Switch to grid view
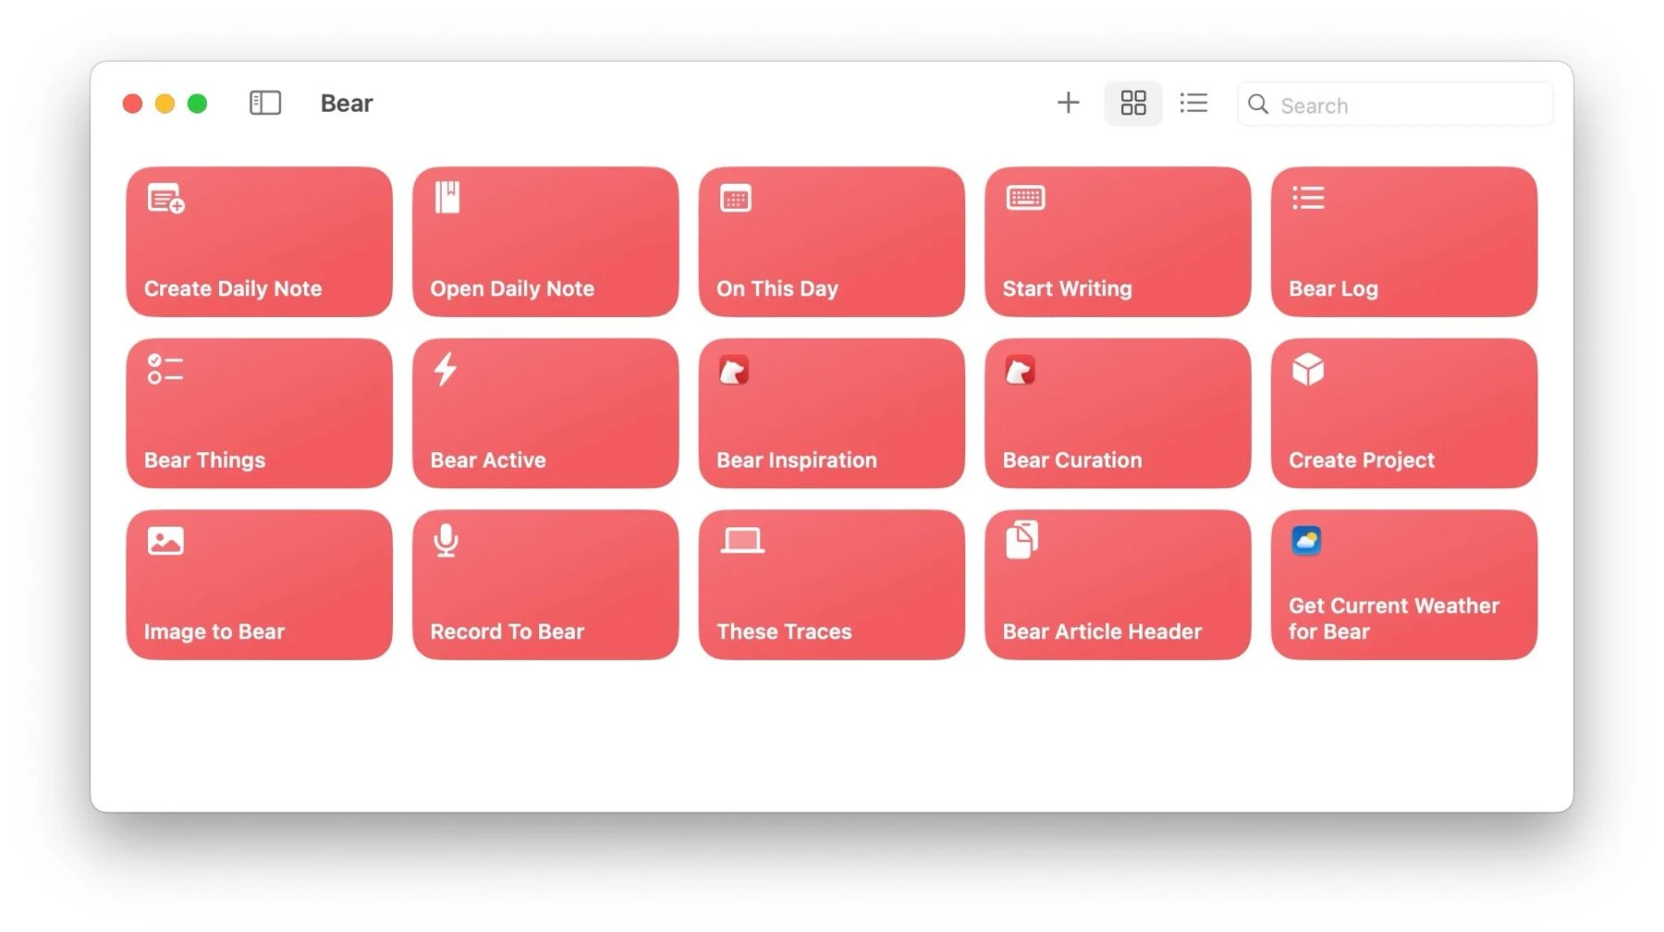Screen dimensions: 1664x932 (1133, 103)
